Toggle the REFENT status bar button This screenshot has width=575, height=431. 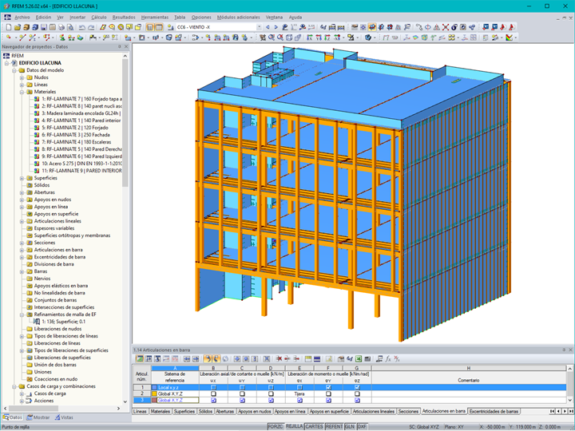334,427
